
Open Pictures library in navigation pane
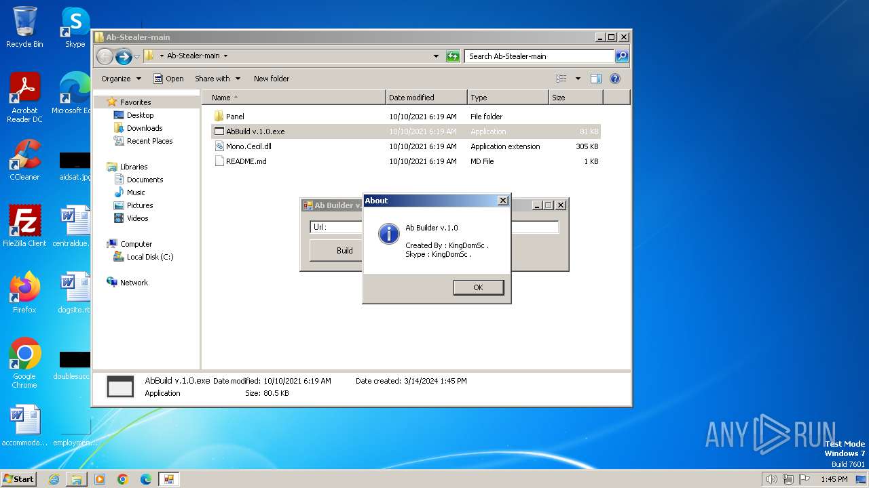[x=140, y=205]
